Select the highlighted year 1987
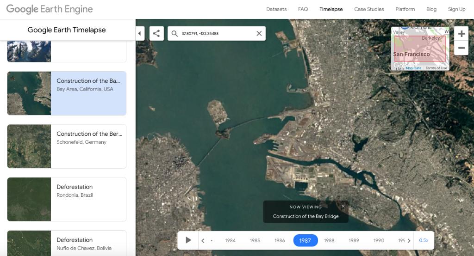 [306, 240]
